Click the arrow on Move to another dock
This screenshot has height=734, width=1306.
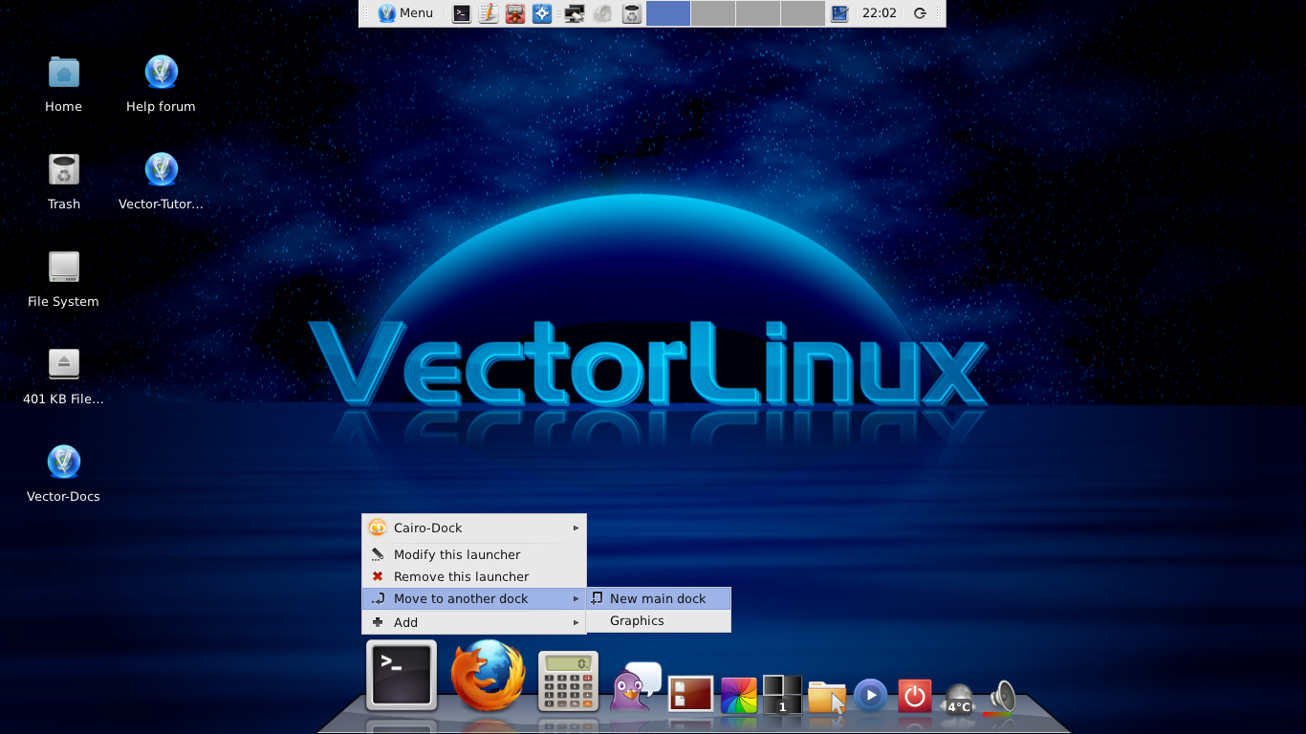(576, 599)
